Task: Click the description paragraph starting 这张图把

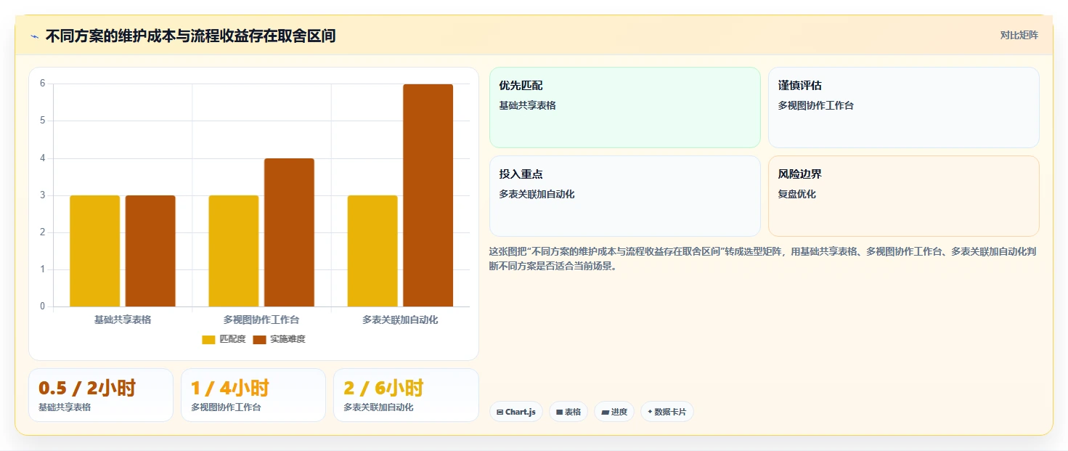Action: (x=762, y=259)
